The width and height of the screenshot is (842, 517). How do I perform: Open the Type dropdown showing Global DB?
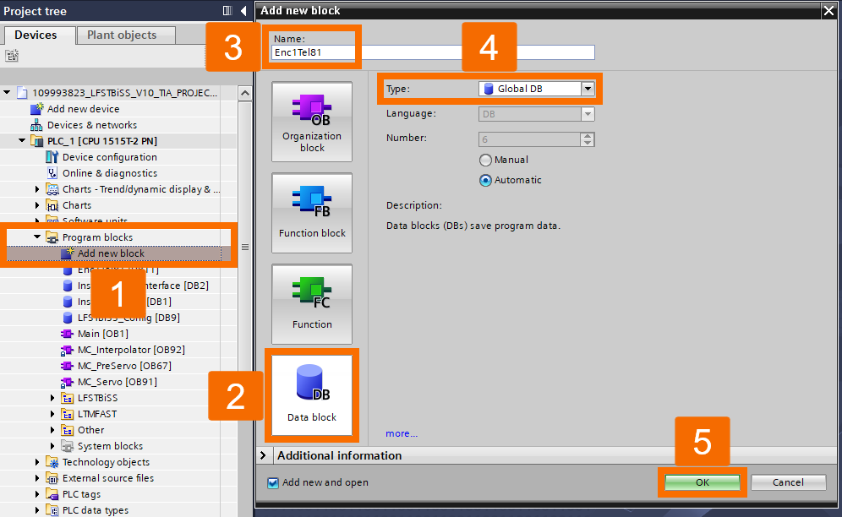click(588, 89)
